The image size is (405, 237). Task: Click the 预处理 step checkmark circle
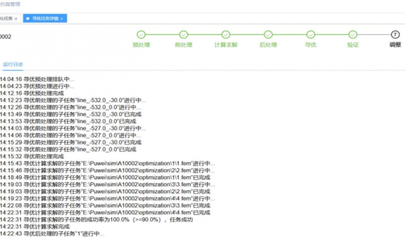click(x=141, y=35)
